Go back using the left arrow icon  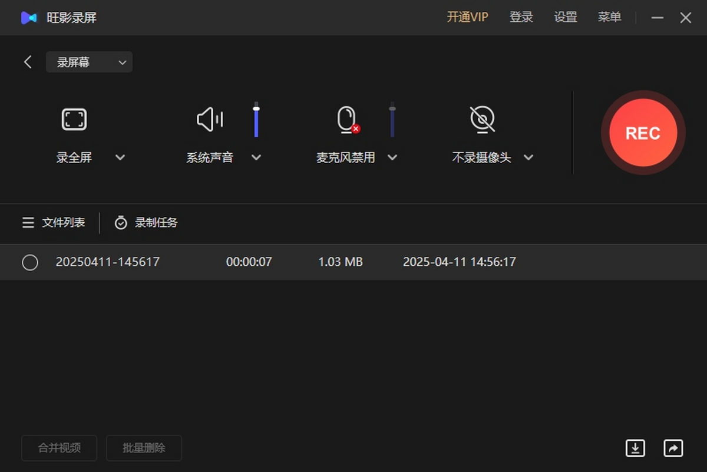point(28,62)
